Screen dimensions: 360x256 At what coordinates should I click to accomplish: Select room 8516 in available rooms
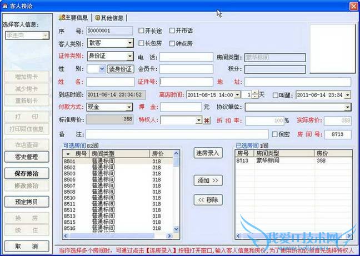coord(118,228)
